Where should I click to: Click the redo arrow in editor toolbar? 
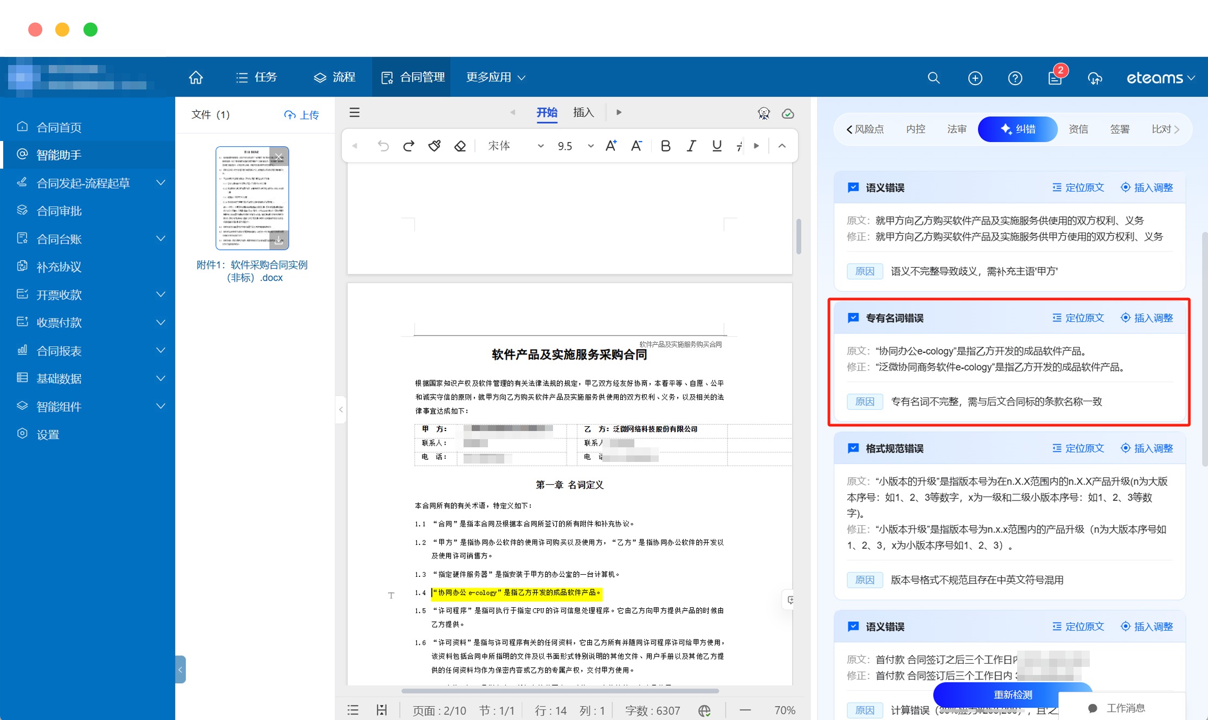point(409,146)
